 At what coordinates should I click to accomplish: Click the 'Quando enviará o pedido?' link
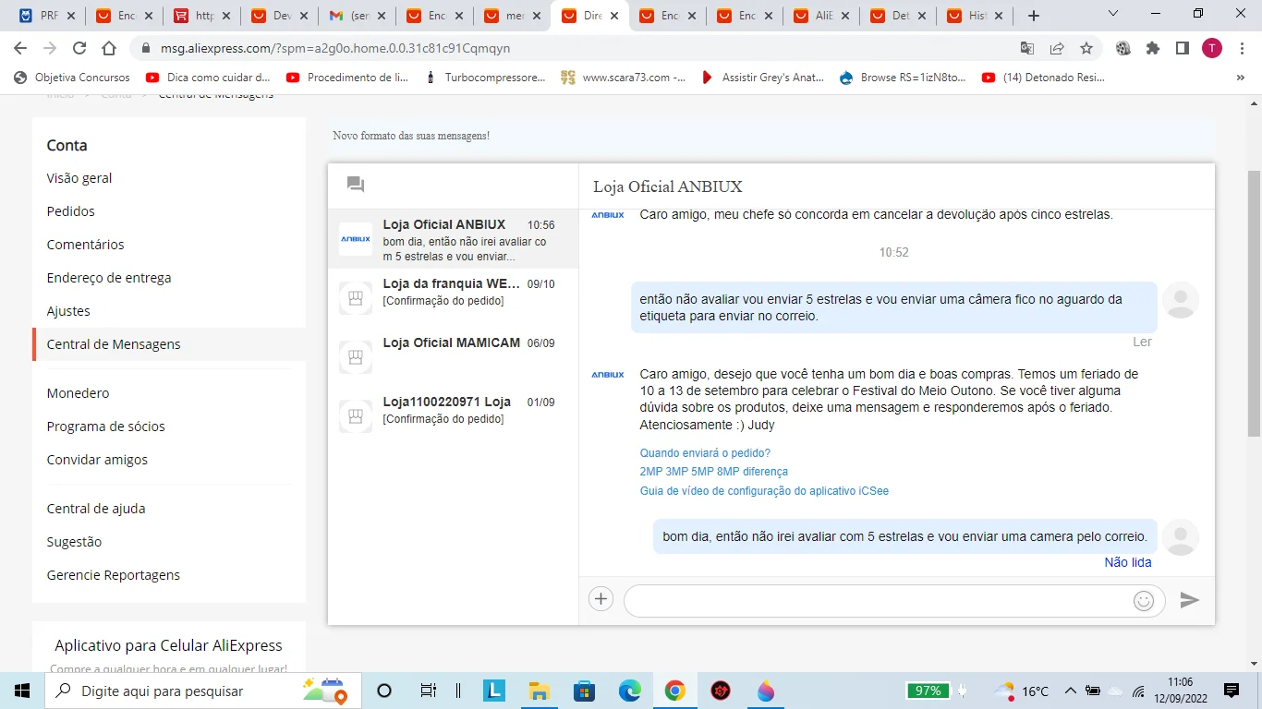click(705, 453)
